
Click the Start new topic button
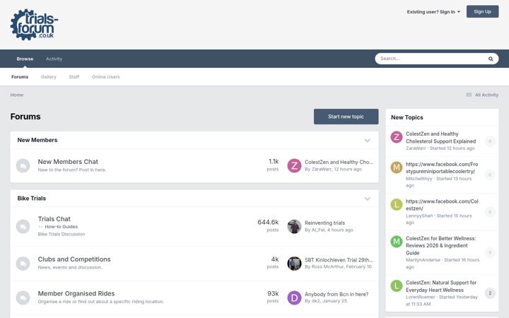coord(346,117)
